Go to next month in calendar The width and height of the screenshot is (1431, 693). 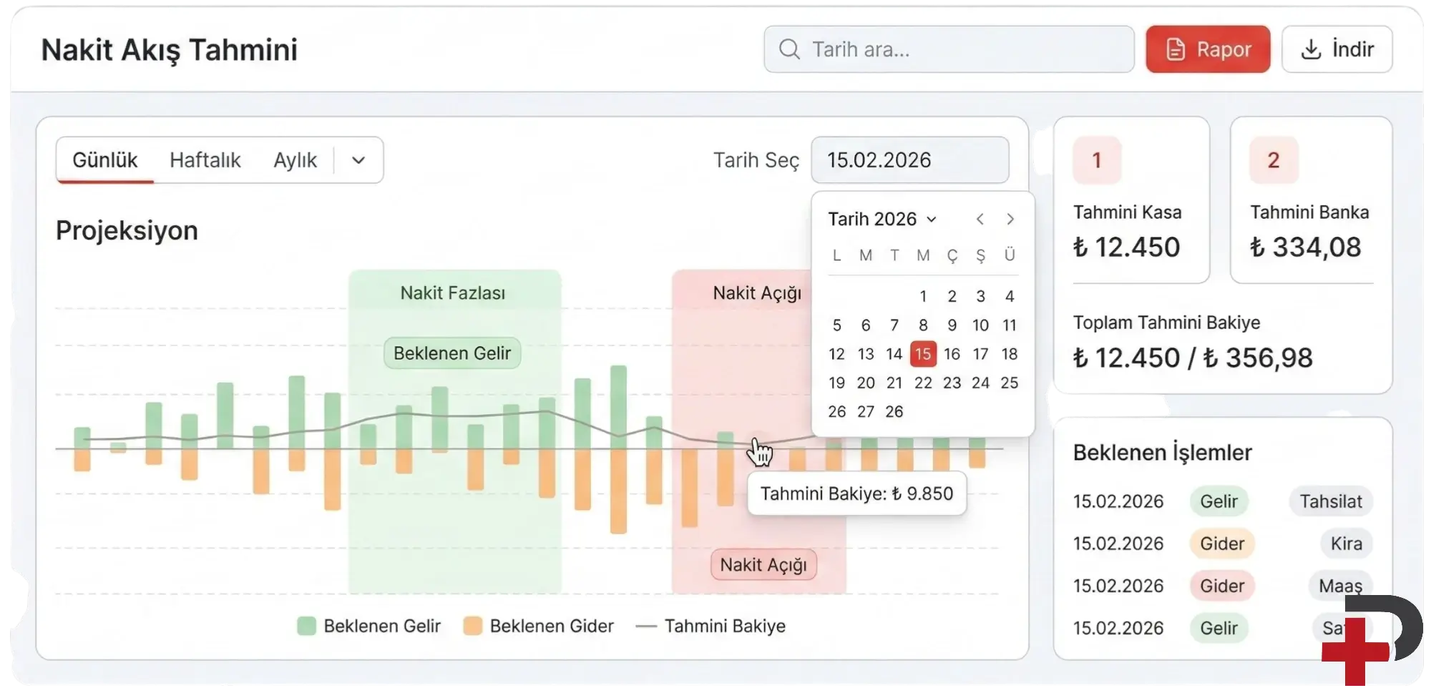click(x=1010, y=220)
